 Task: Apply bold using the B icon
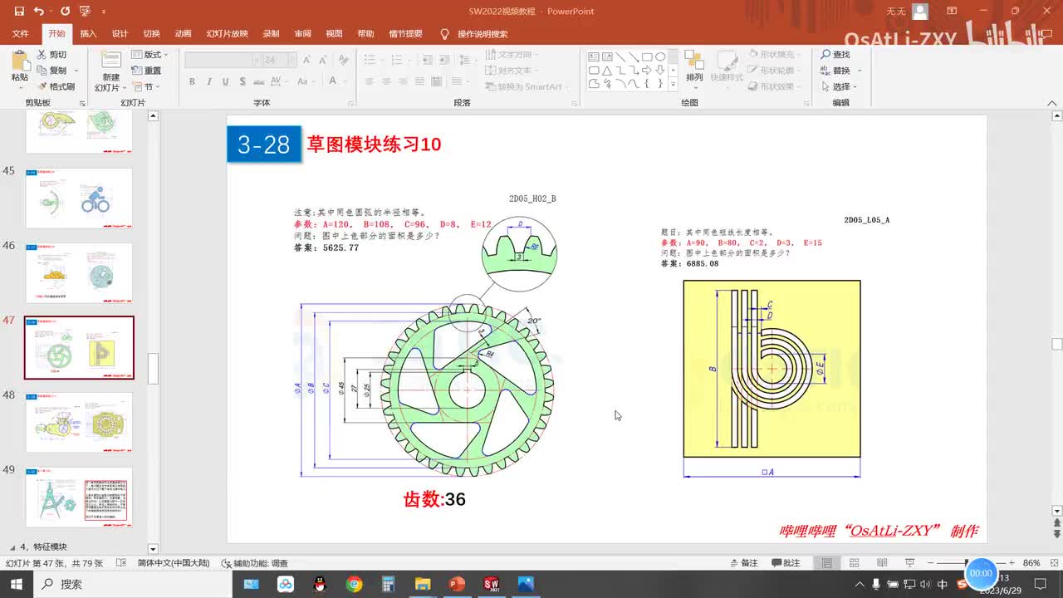192,81
